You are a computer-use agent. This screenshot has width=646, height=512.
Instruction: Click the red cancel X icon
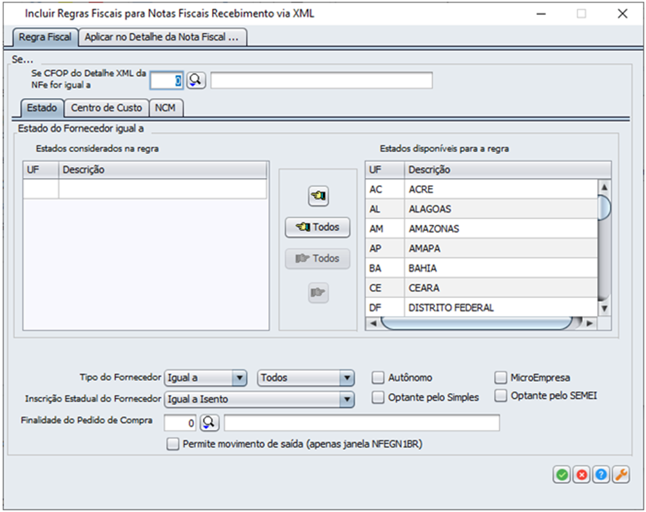582,475
